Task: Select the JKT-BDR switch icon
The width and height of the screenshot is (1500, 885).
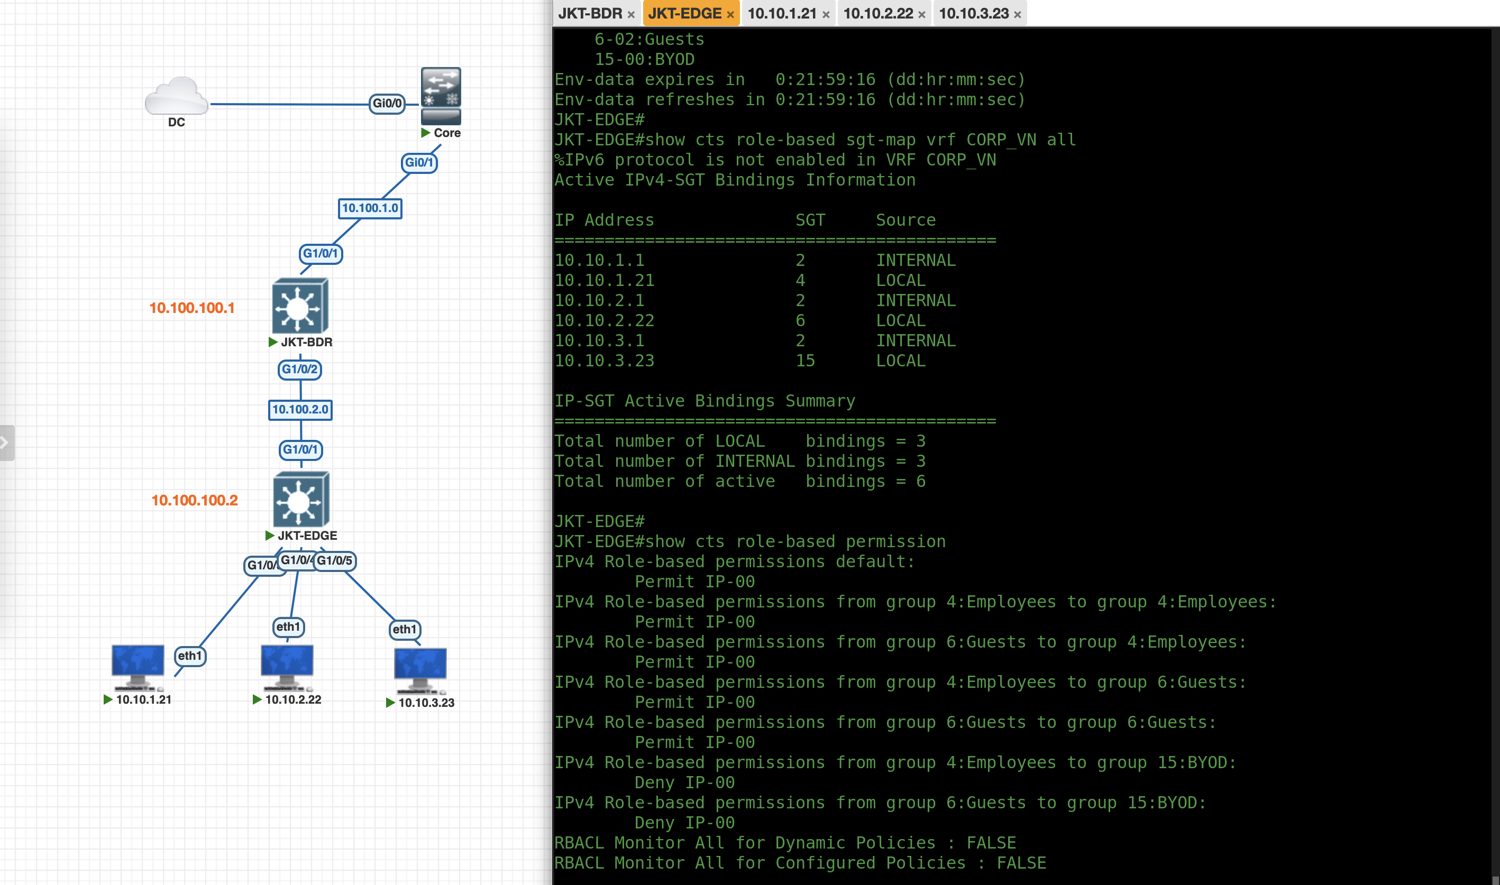Action: tap(300, 306)
